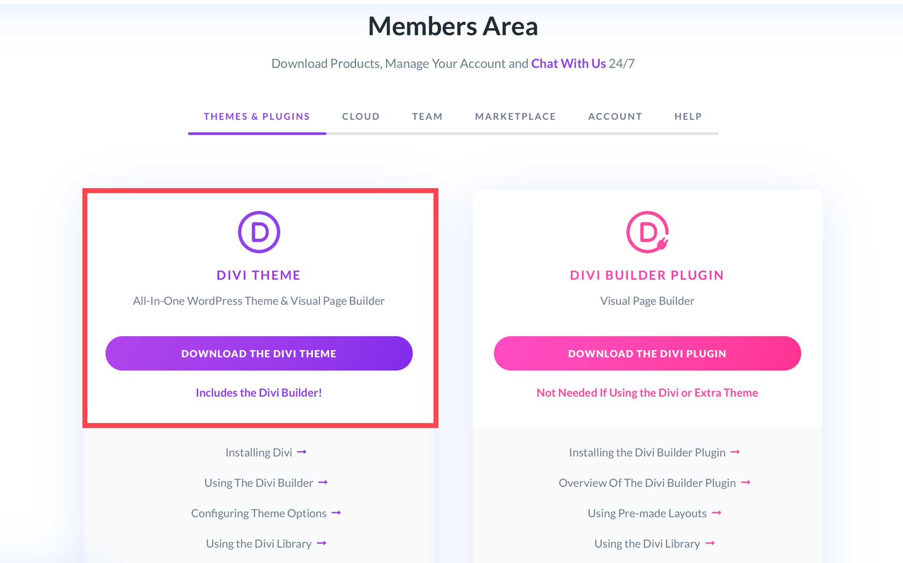The width and height of the screenshot is (903, 563).
Task: Click the arrow beside Installing Divi
Action: (x=302, y=452)
